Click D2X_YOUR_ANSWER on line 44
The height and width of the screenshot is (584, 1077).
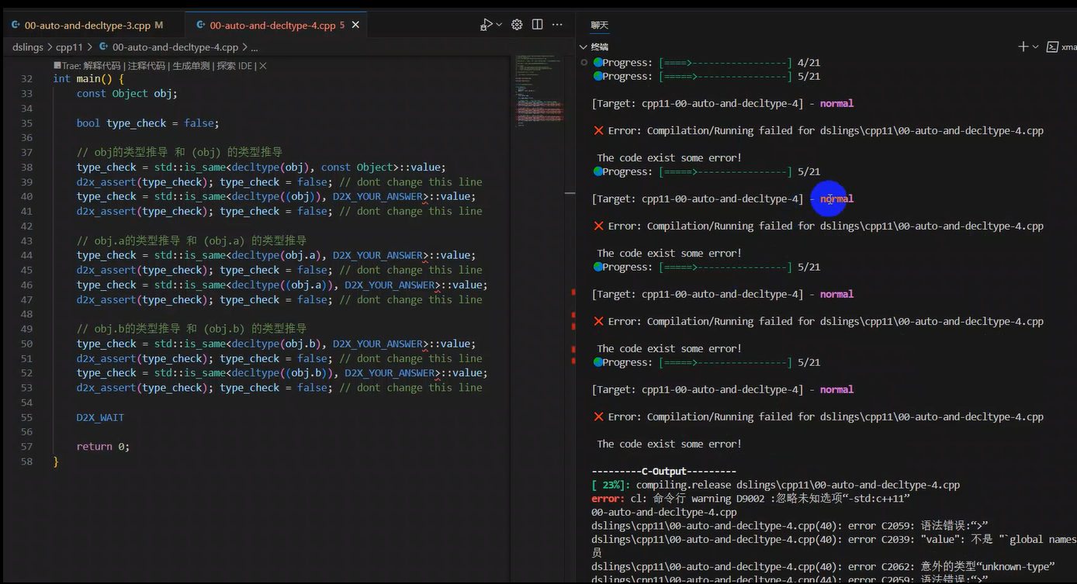[x=378, y=255]
